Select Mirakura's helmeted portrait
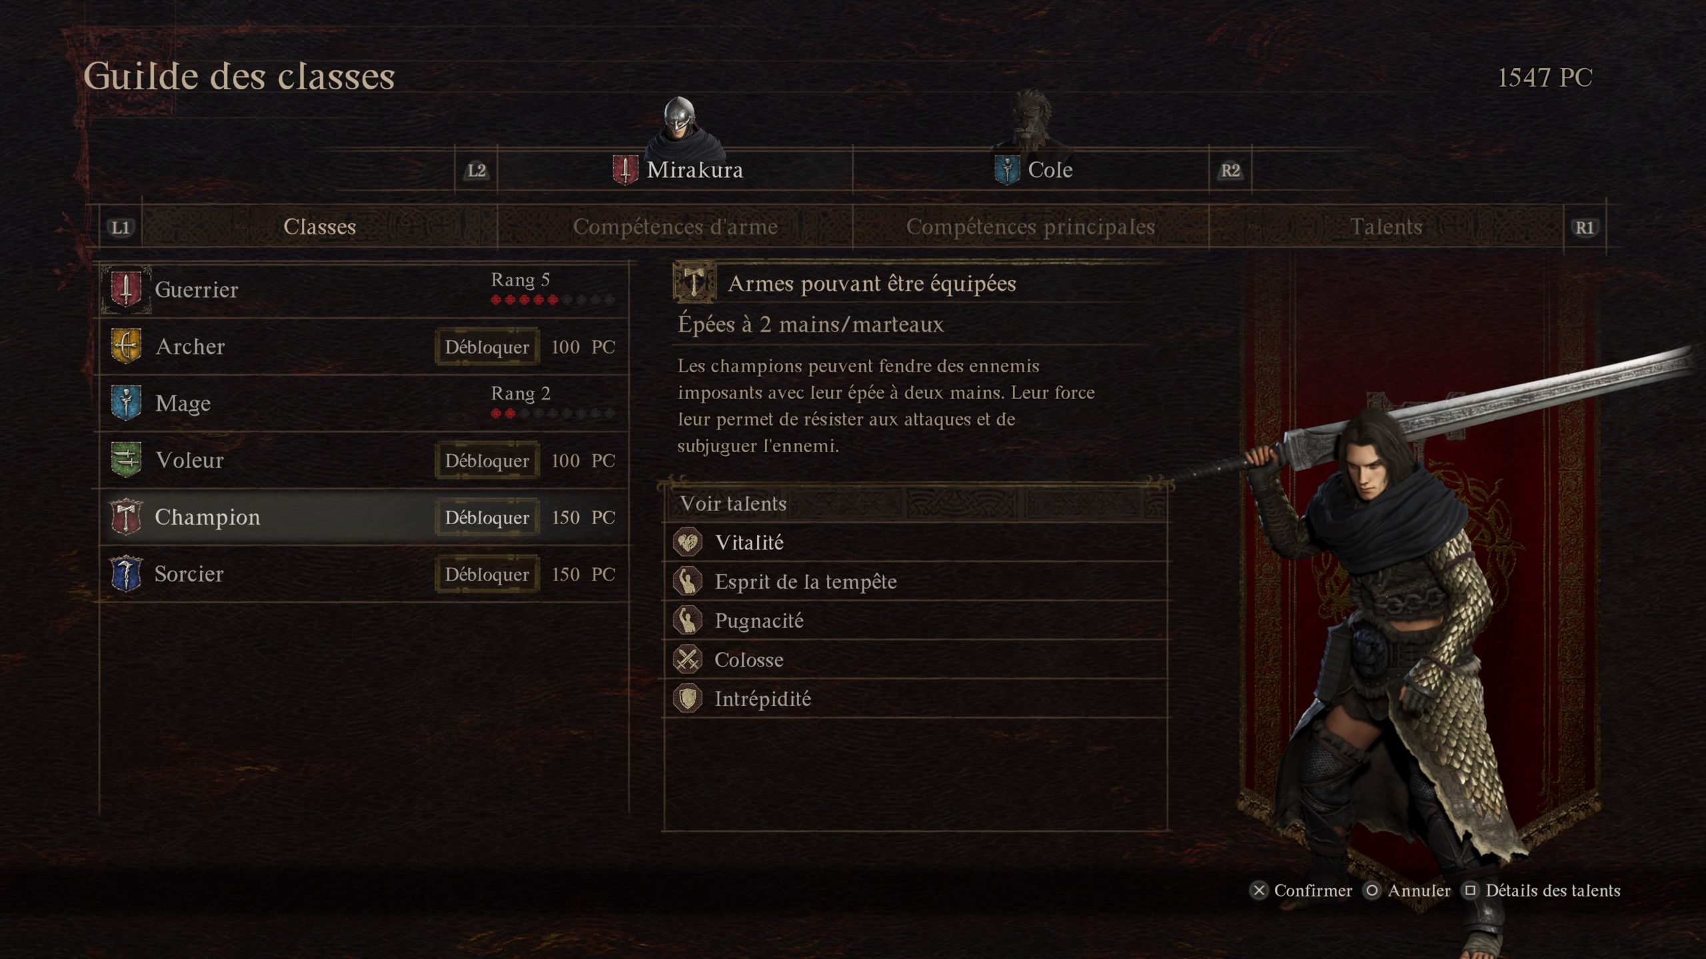1706x959 pixels. tap(681, 127)
